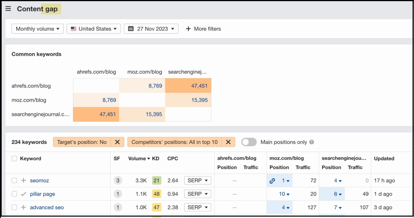Screen dimensions: 414x218
Task: Click the plus icon beside More filters
Action: pyautogui.click(x=188, y=29)
